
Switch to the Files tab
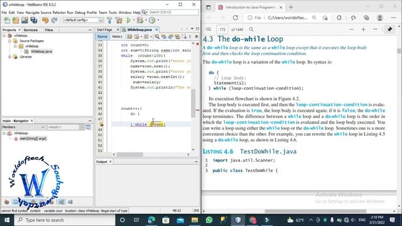point(49,30)
